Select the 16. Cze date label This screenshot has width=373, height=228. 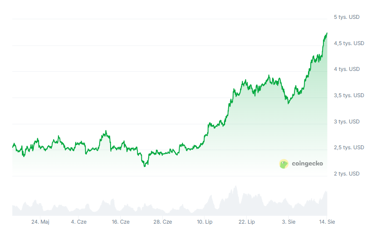pyautogui.click(x=120, y=222)
